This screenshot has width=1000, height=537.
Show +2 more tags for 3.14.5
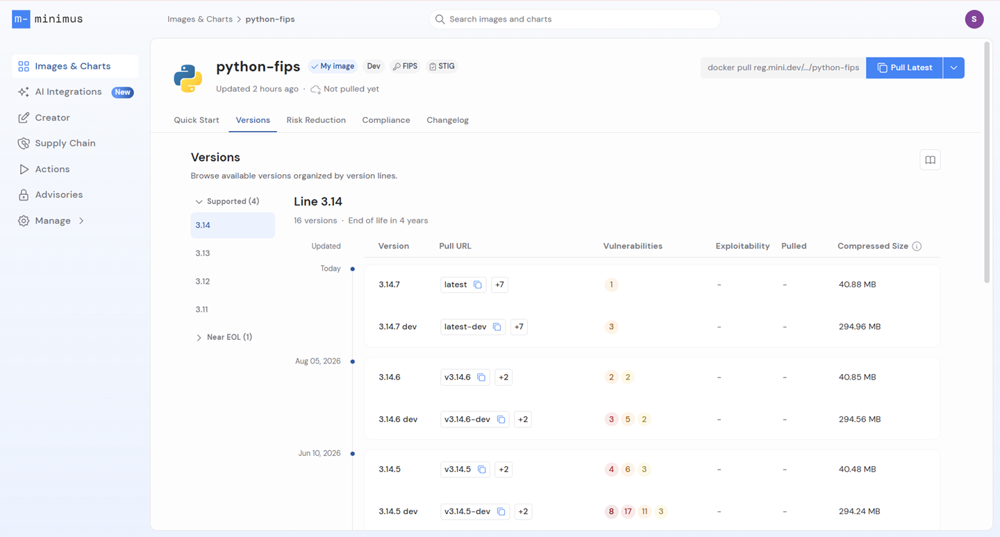503,470
